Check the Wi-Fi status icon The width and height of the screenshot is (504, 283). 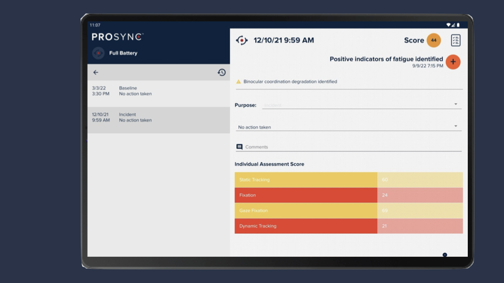coord(448,25)
